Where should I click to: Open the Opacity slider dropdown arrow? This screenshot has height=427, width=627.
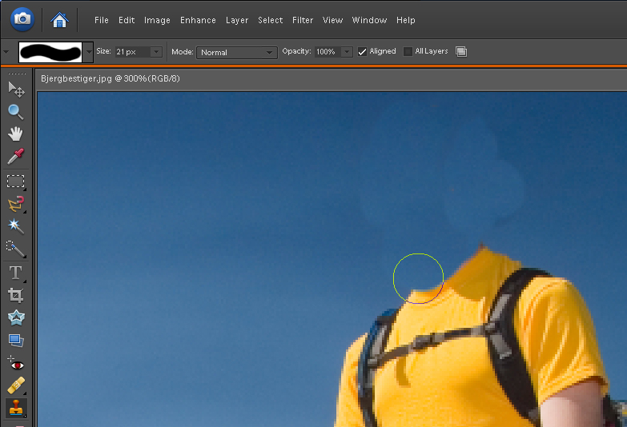coord(347,52)
